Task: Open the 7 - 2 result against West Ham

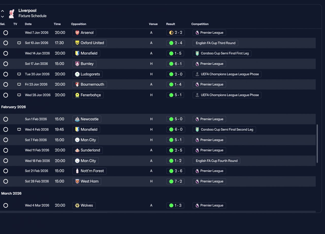Action: [175, 181]
